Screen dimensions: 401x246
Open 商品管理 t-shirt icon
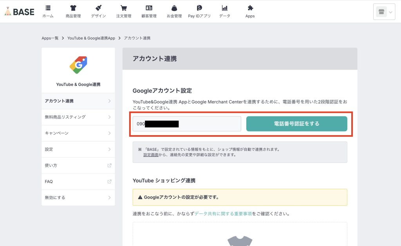[73, 8]
